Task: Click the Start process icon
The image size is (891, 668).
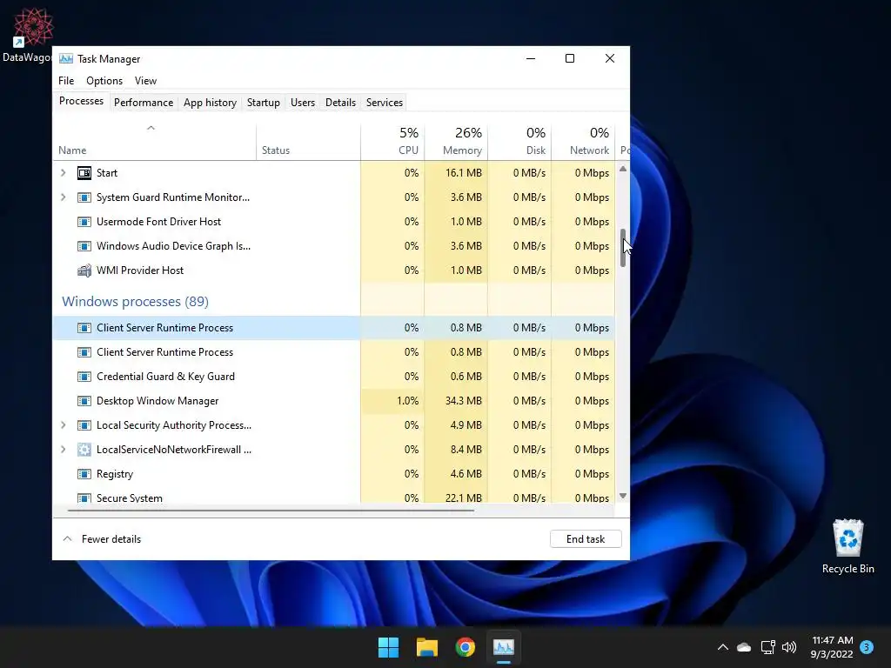Action: (x=84, y=173)
